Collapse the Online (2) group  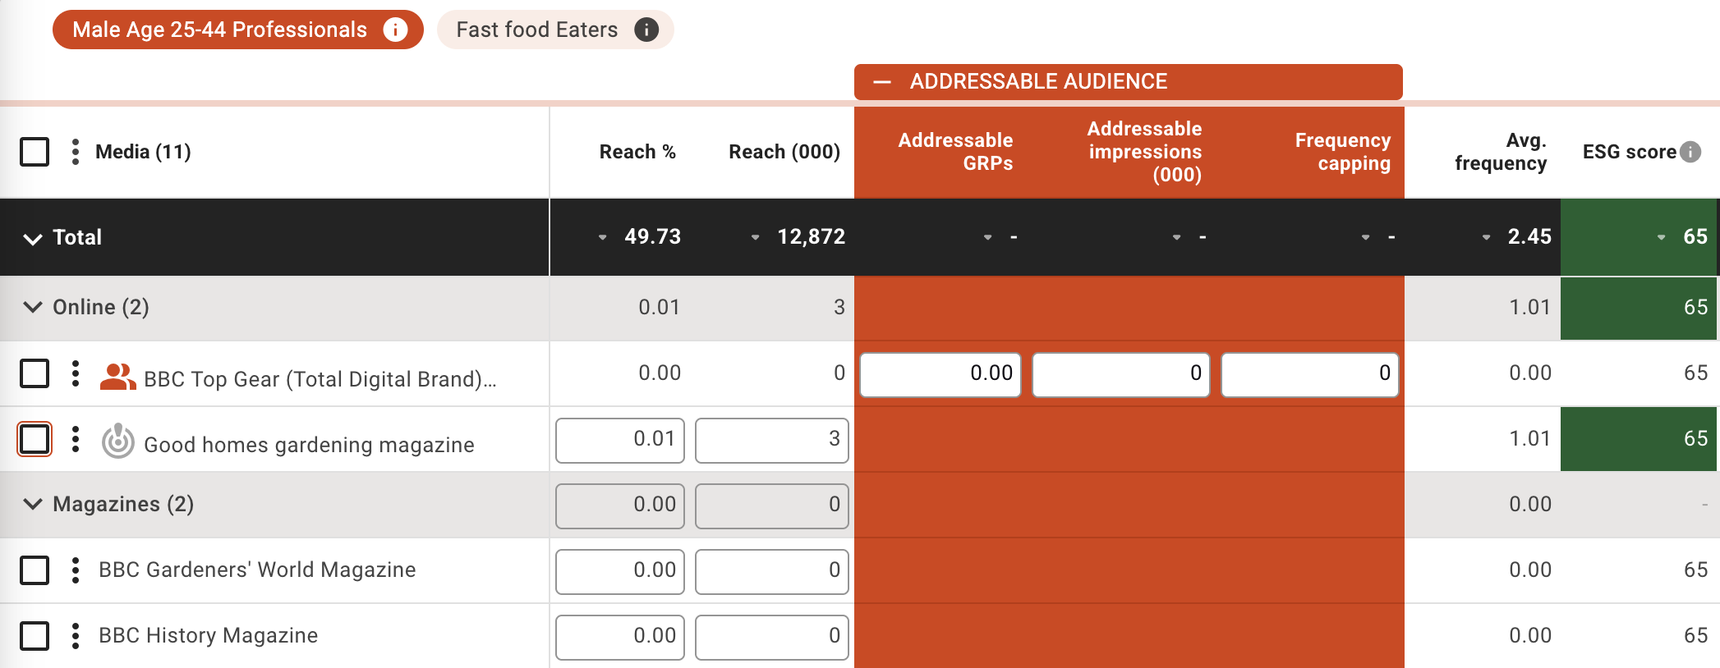tap(33, 307)
